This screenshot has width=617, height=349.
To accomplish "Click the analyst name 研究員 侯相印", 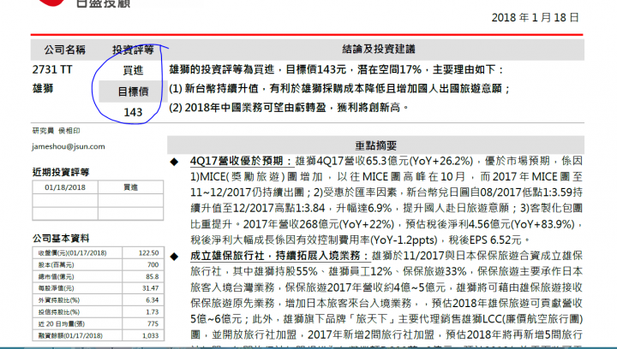I will [x=56, y=131].
